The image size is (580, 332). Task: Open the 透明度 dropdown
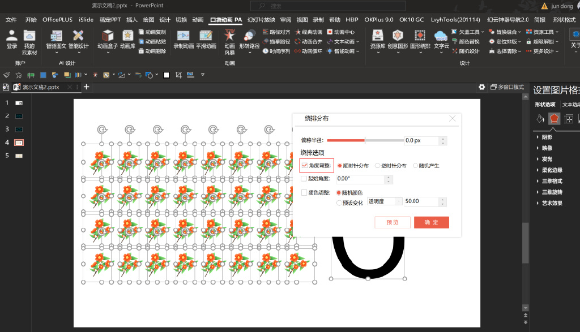pyautogui.click(x=385, y=201)
